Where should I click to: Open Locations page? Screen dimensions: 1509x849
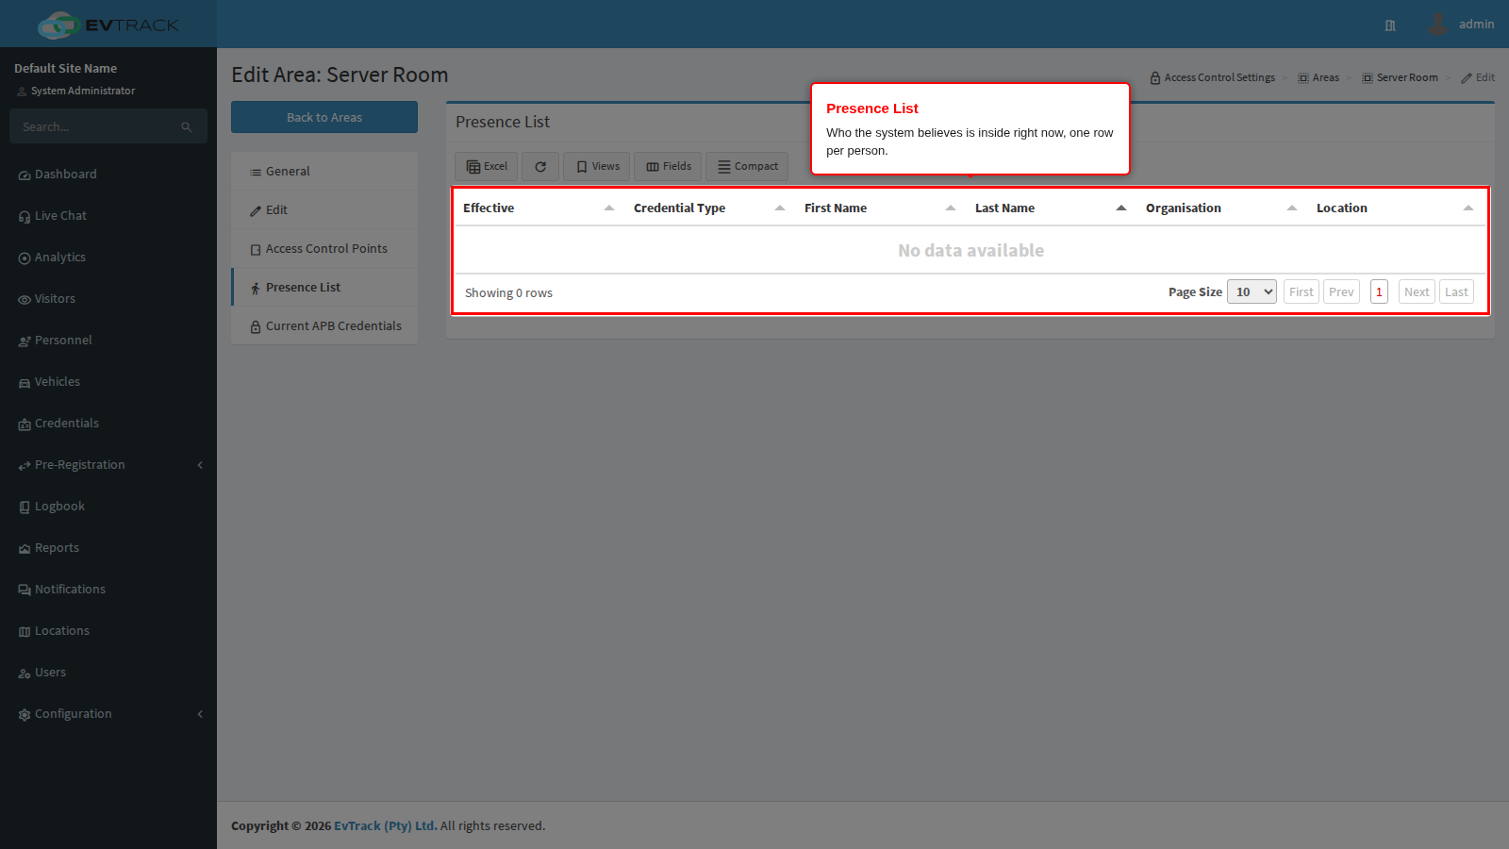(108, 631)
